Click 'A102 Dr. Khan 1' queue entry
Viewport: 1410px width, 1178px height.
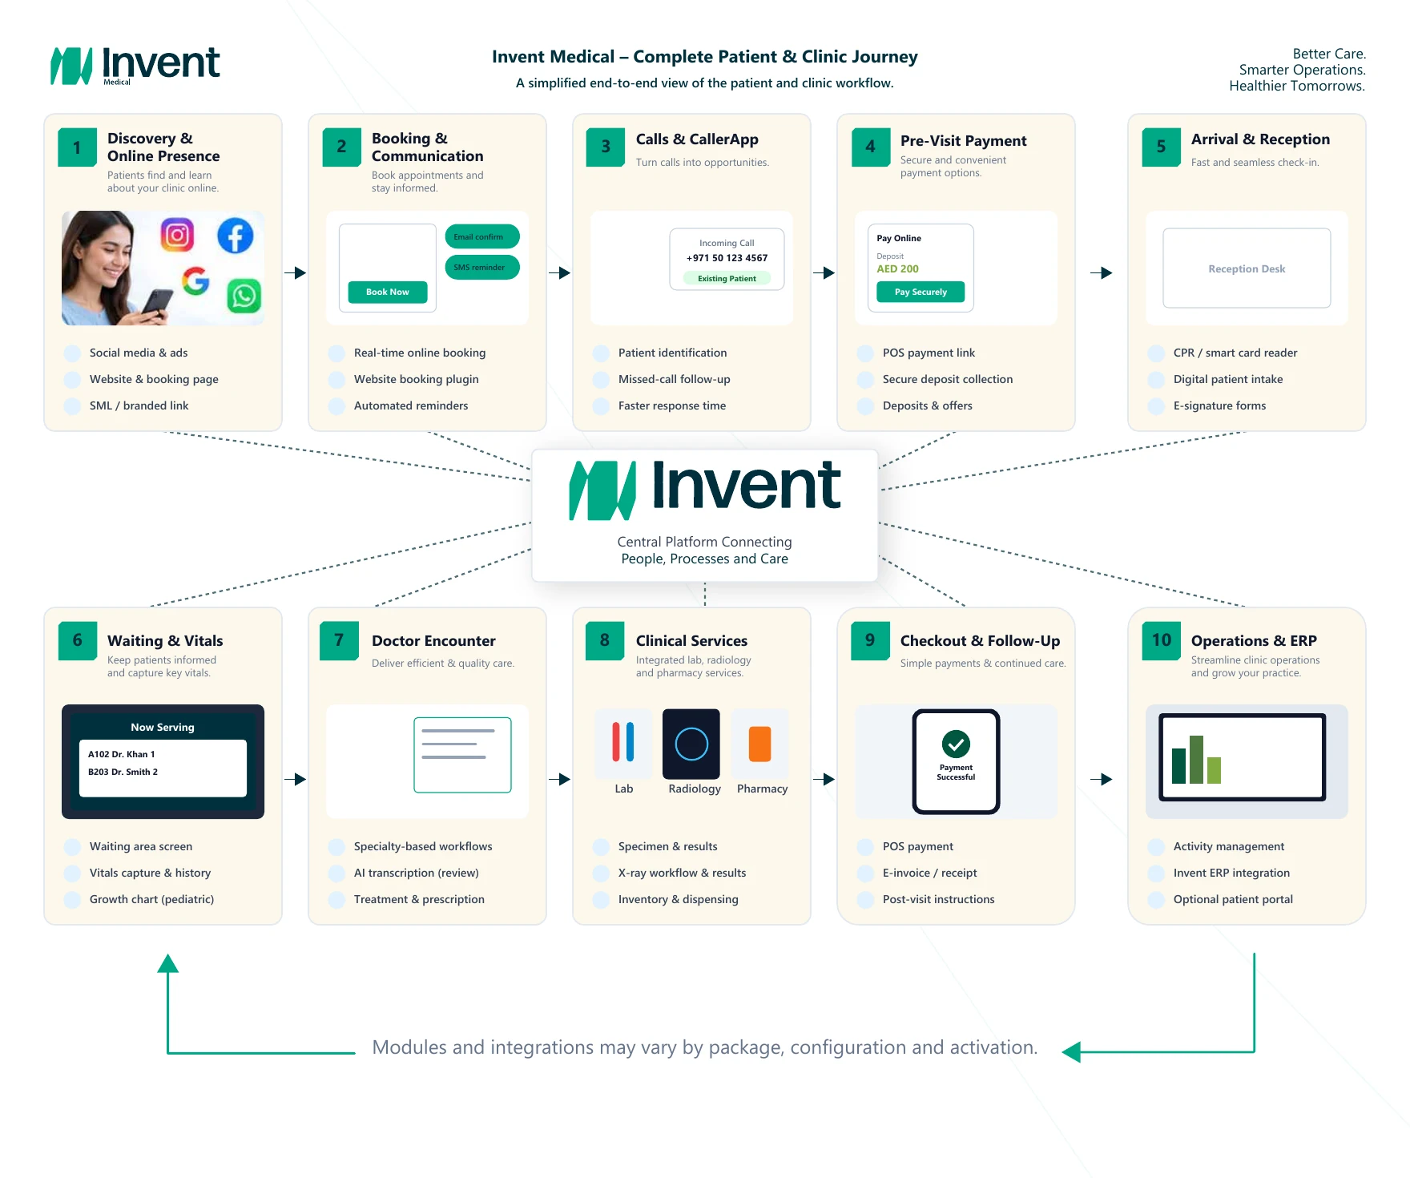click(x=122, y=754)
